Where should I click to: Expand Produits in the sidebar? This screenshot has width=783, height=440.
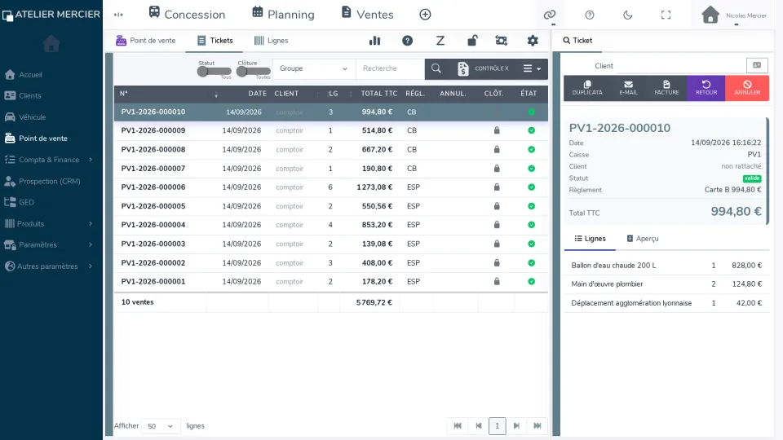[51, 223]
